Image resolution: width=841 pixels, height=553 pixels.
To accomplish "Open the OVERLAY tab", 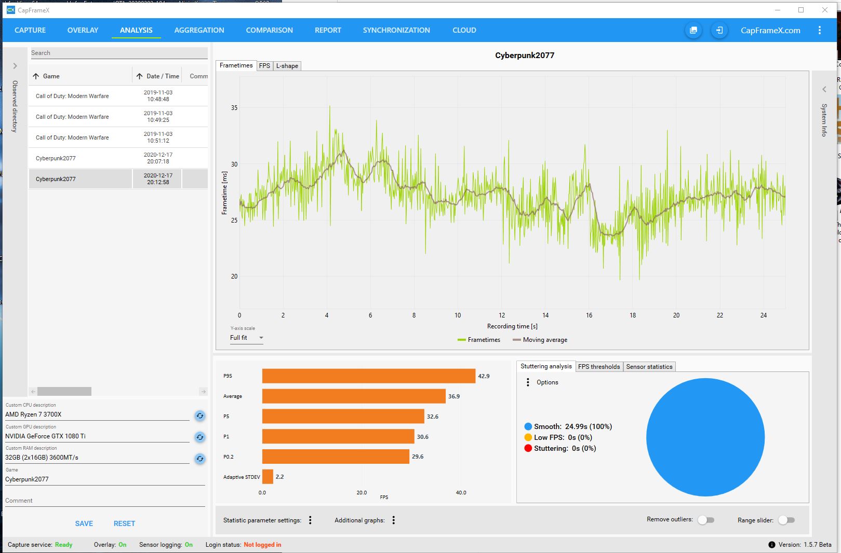I will (83, 30).
